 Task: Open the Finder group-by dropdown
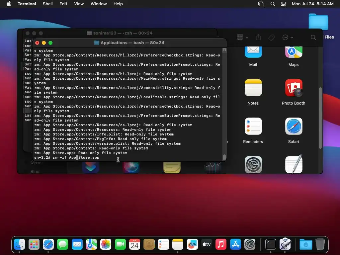[x=242, y=37]
